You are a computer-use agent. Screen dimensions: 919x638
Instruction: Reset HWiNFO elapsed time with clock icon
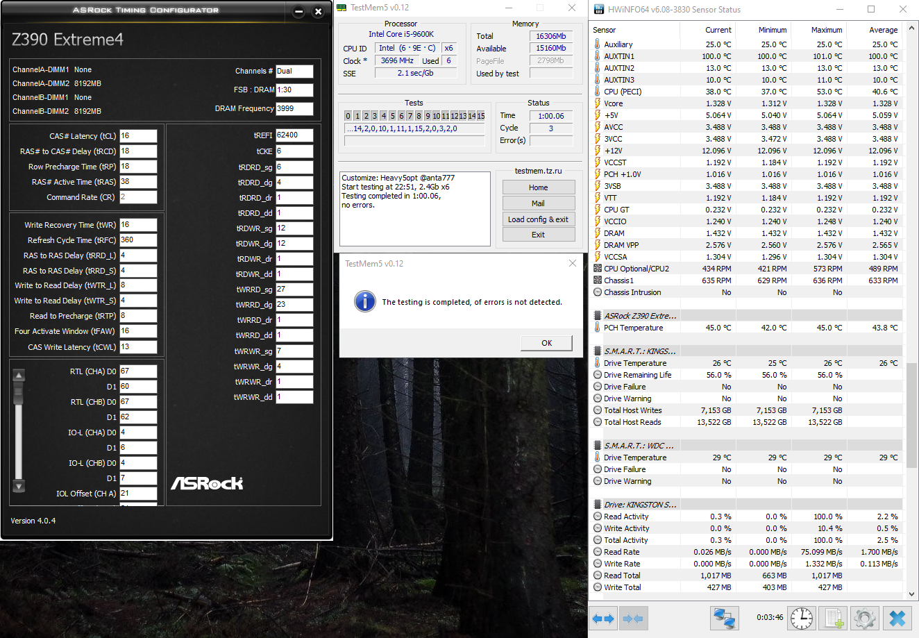click(802, 618)
